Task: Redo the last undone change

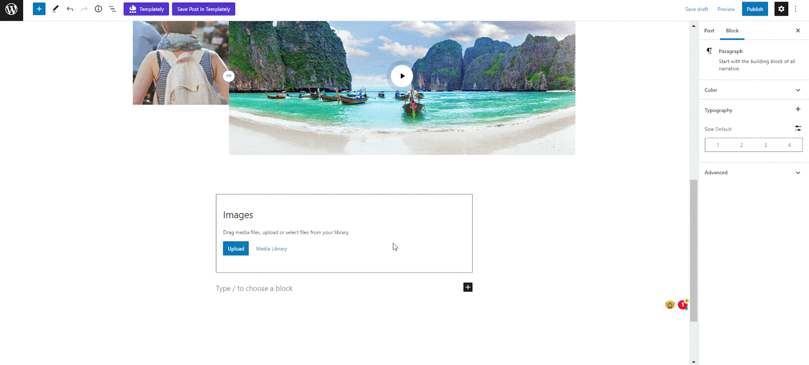Action: (84, 9)
